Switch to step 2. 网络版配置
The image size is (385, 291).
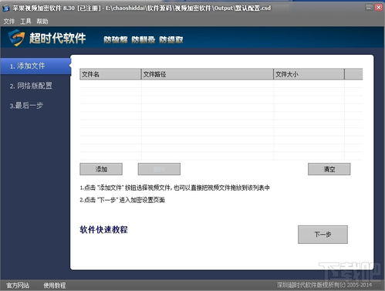pos(31,86)
